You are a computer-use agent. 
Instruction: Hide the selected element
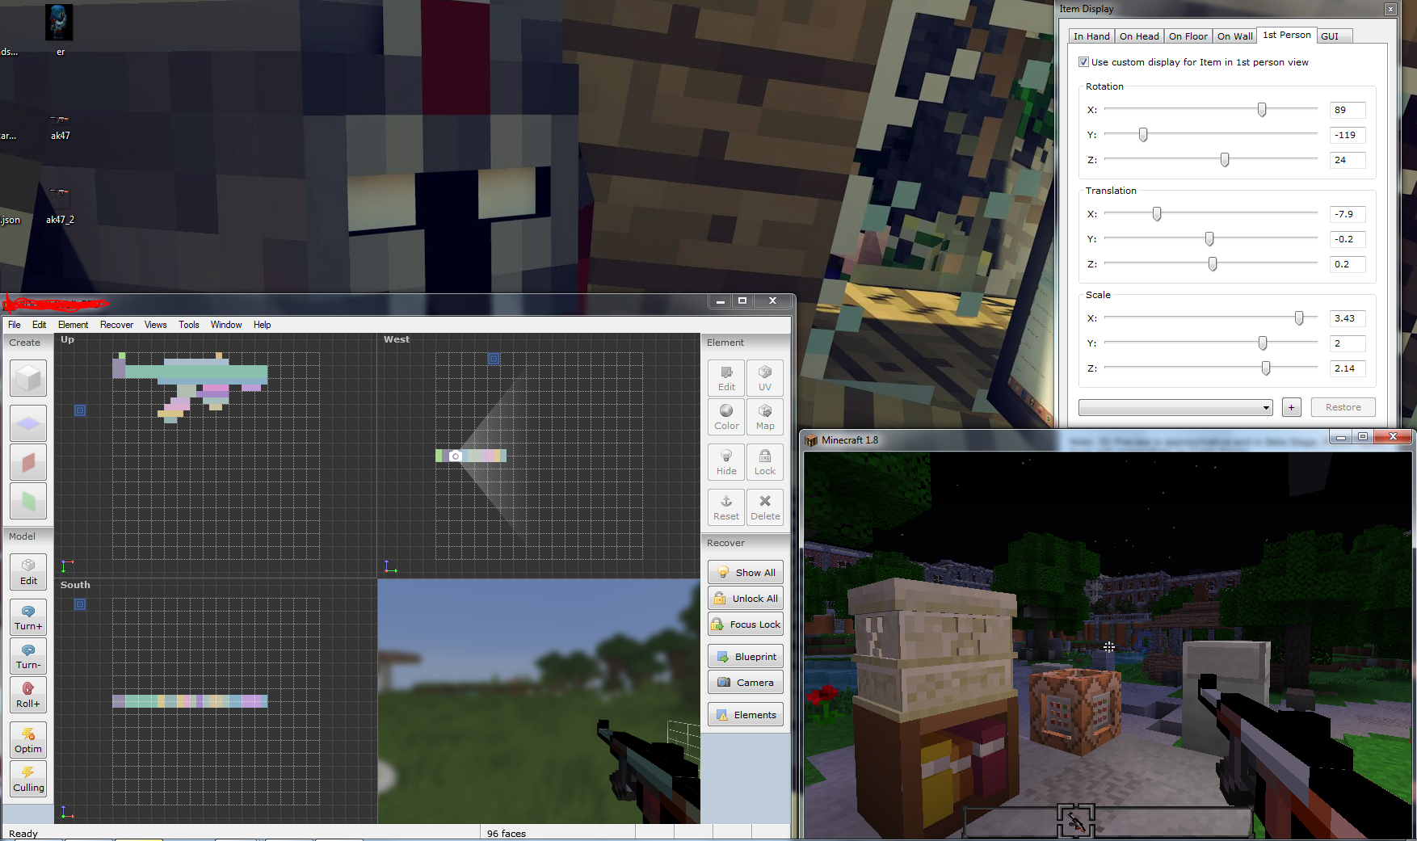coord(726,462)
